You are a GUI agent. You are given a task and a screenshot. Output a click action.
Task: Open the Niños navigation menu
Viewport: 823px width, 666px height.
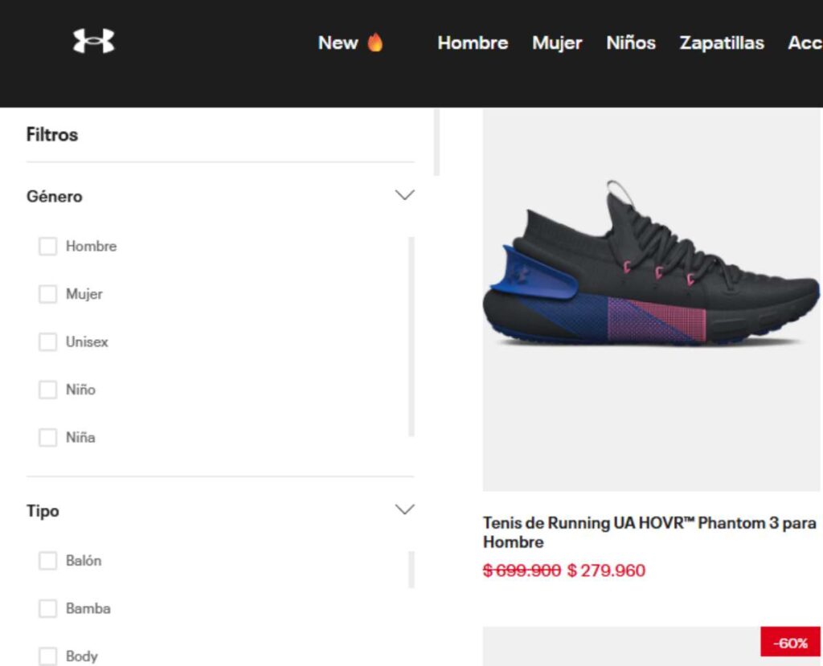tap(630, 43)
